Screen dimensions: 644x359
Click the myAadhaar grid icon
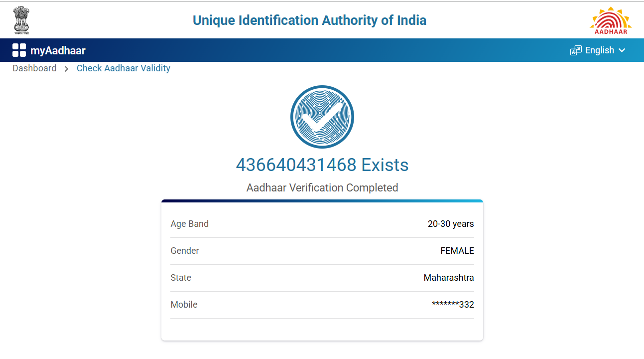pos(19,50)
